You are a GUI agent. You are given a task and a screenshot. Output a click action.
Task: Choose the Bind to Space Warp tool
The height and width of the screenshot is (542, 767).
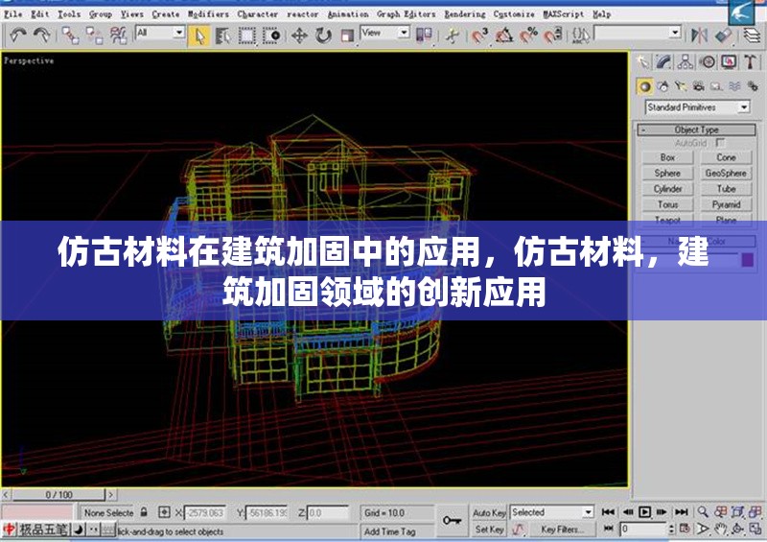pos(118,35)
